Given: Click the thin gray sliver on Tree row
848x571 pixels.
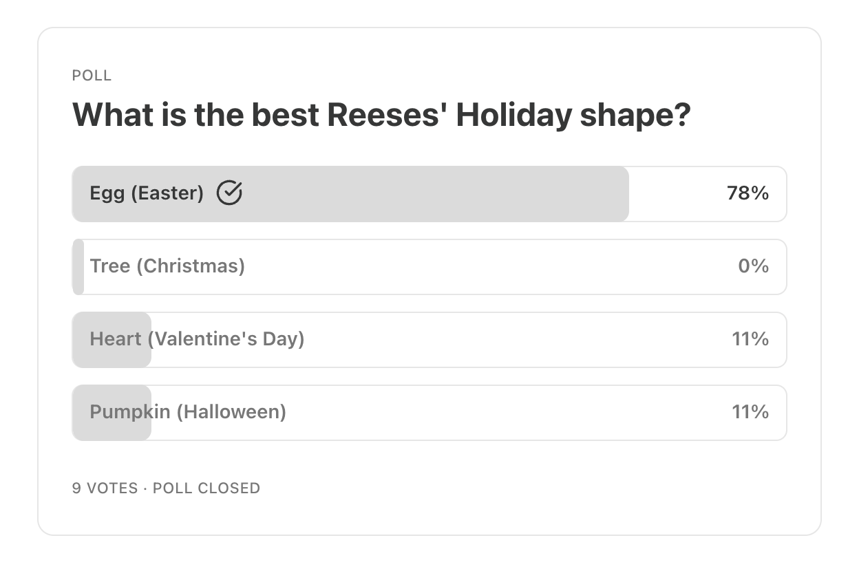Looking at the screenshot, I should coord(78,267).
